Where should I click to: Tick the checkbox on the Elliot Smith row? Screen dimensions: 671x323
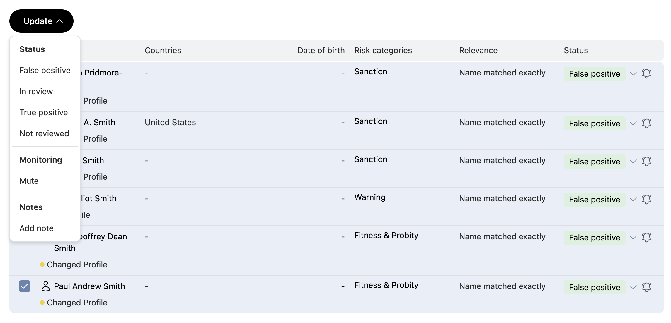[25, 199]
